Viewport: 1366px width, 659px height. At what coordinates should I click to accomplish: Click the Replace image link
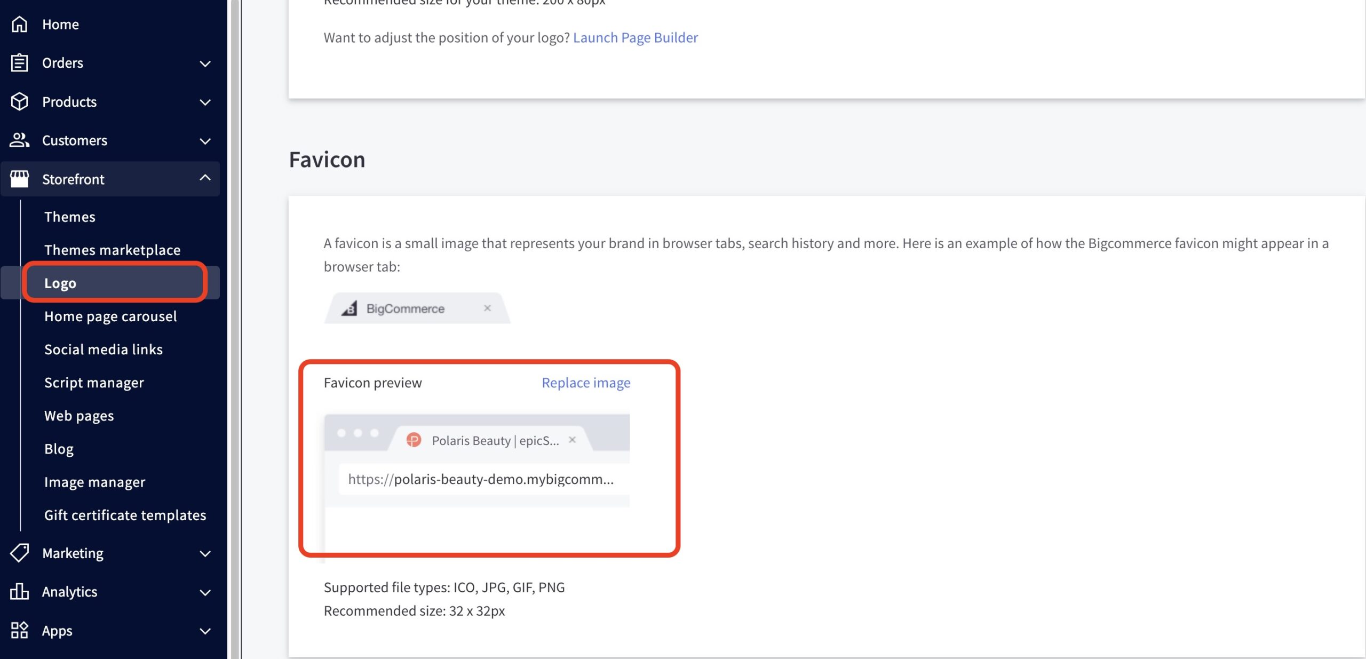586,383
